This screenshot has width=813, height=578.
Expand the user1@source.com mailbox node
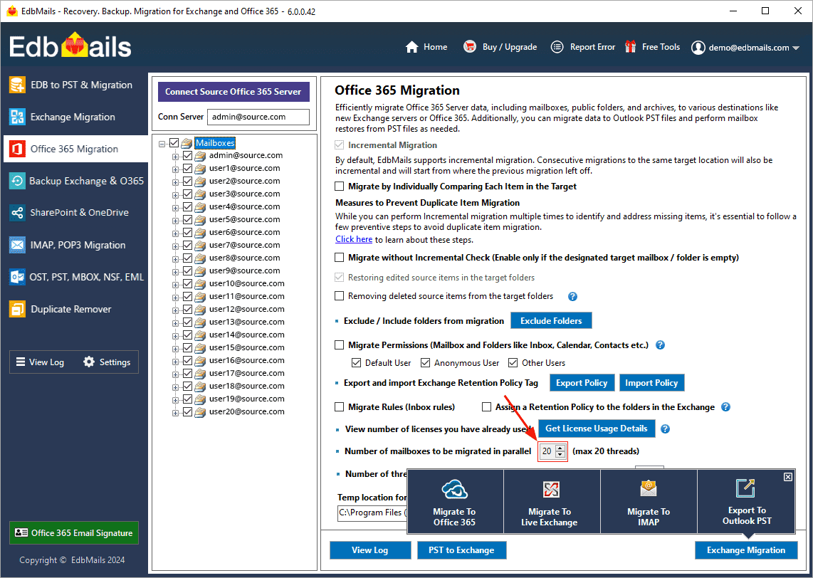pos(177,168)
